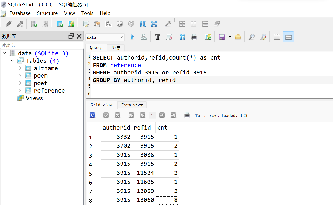Go to first results page
Viewport: 333px width, 205px height.
click(x=131, y=115)
